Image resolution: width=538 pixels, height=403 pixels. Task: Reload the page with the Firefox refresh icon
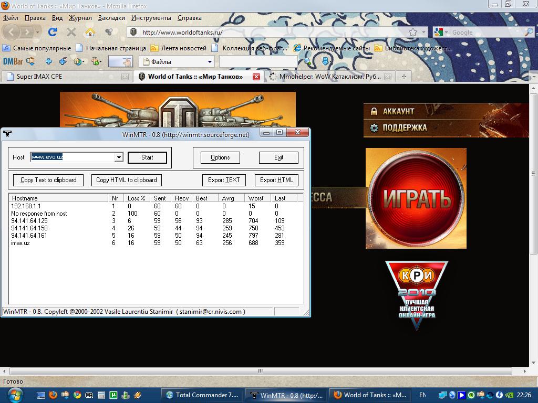[53, 32]
